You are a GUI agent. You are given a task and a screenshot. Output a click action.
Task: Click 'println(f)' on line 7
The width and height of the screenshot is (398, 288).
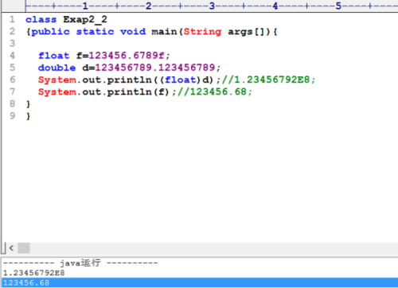click(138, 92)
